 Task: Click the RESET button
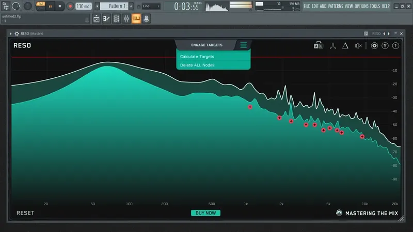pos(25,213)
